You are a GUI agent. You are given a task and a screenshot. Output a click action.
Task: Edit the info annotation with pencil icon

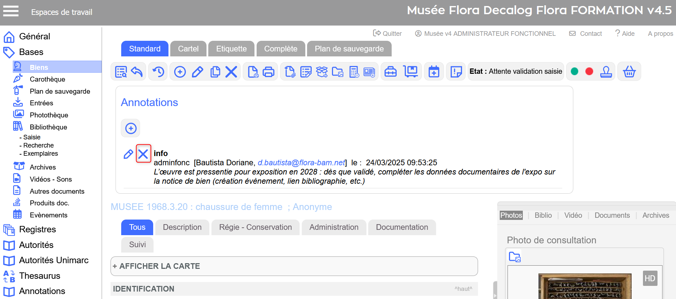click(x=128, y=154)
